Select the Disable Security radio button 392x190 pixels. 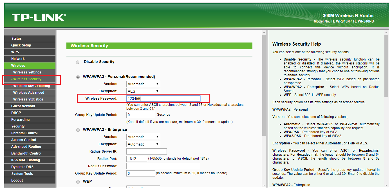78,62
